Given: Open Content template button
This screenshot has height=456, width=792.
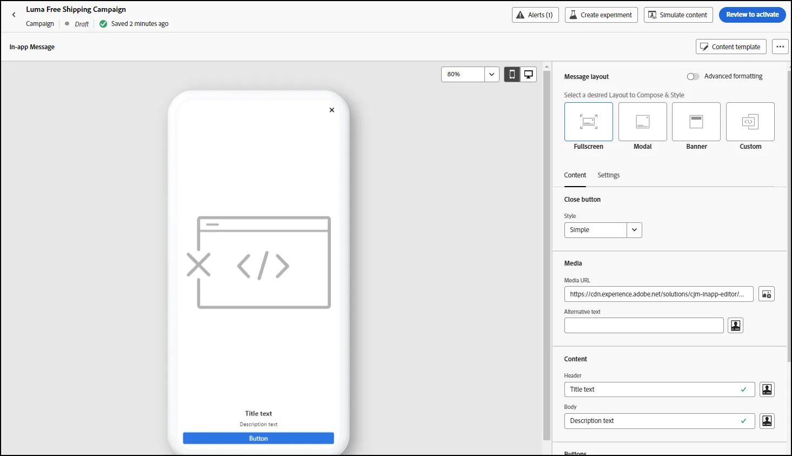Looking at the screenshot, I should click(x=731, y=47).
